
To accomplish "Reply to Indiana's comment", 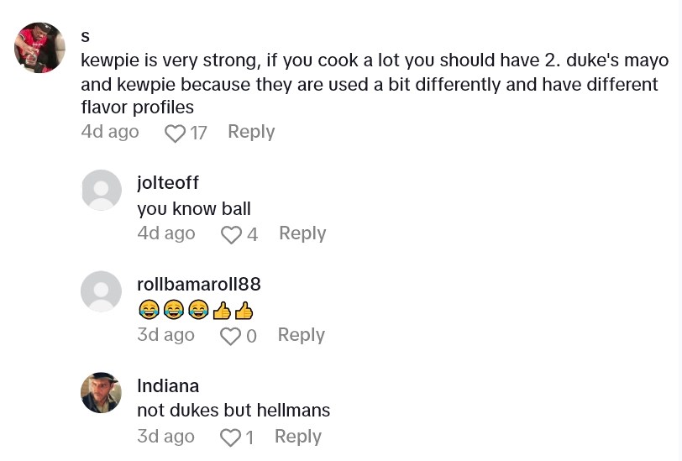I will click(x=298, y=437).
